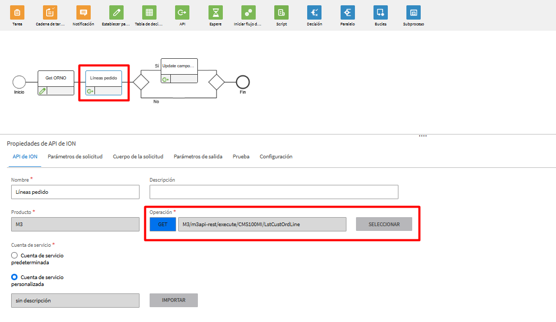The height and width of the screenshot is (322, 556).
Task: Select the Decisión activity icon
Action: coord(315,13)
